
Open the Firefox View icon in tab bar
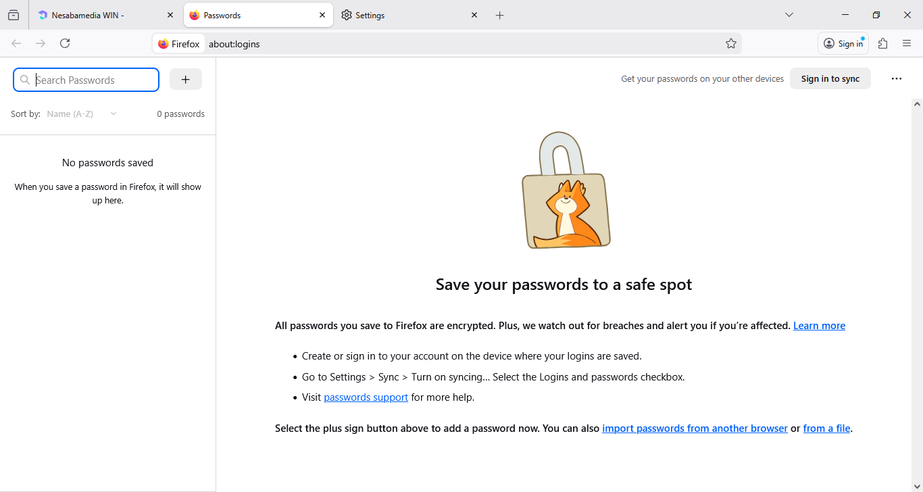click(14, 15)
